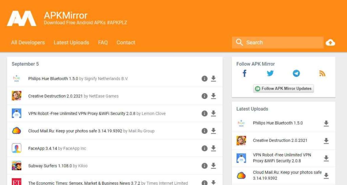Image resolution: width=347 pixels, height=185 pixels.
Task: Download VPN Robot in Latest Uploads
Action: click(x=326, y=158)
